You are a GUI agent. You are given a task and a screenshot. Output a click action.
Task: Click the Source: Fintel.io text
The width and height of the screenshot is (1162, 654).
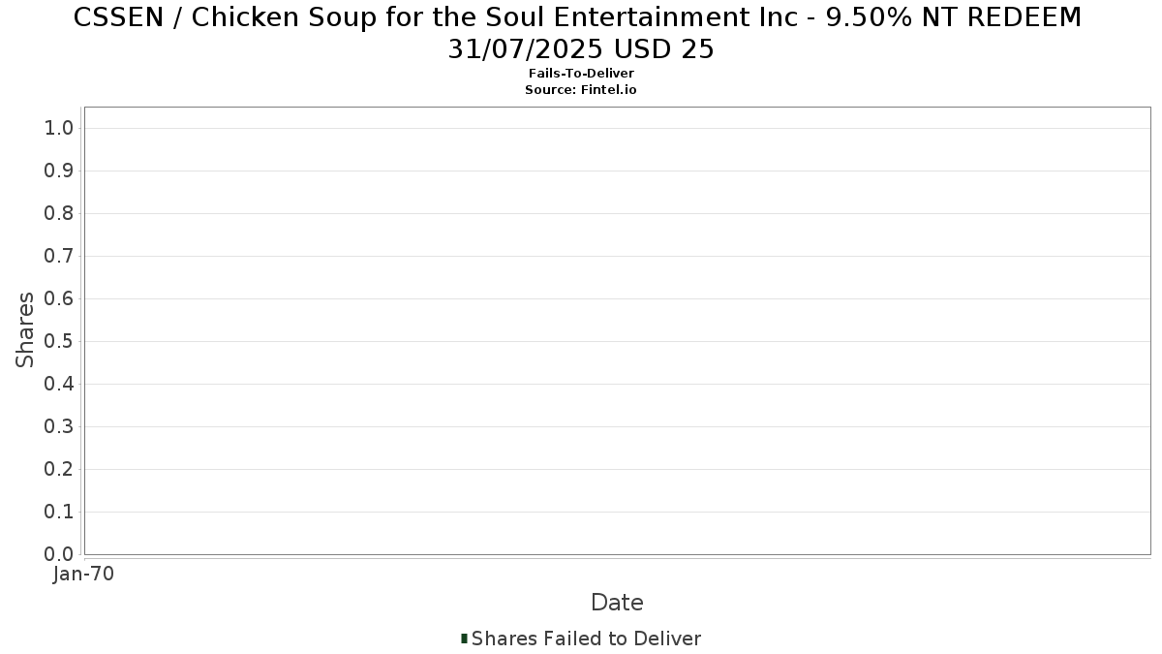click(581, 89)
